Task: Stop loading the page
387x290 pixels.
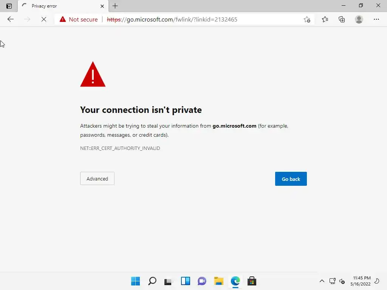Action: coord(44,19)
